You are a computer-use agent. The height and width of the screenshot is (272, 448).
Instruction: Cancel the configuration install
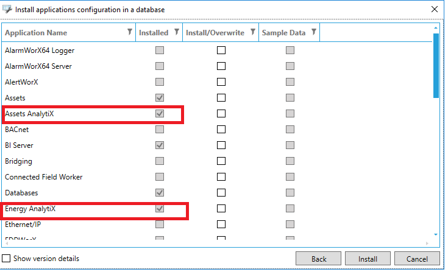click(417, 259)
